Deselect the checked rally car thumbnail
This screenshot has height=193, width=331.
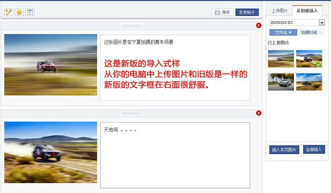point(309,59)
